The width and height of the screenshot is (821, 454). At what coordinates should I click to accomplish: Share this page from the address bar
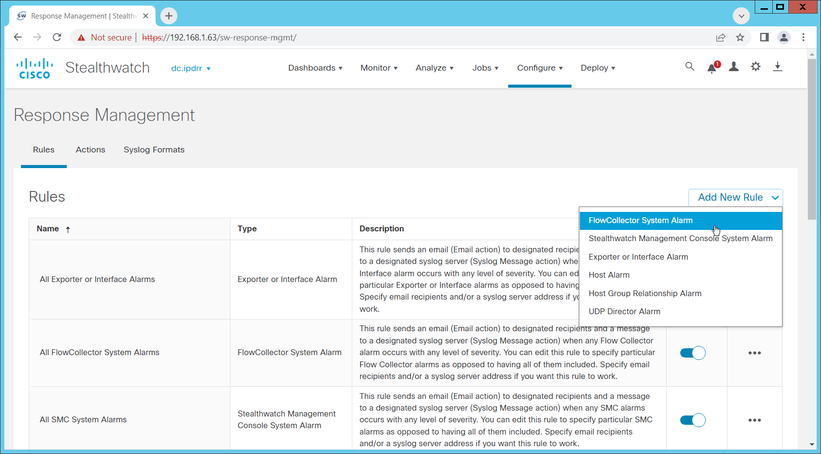tap(721, 38)
